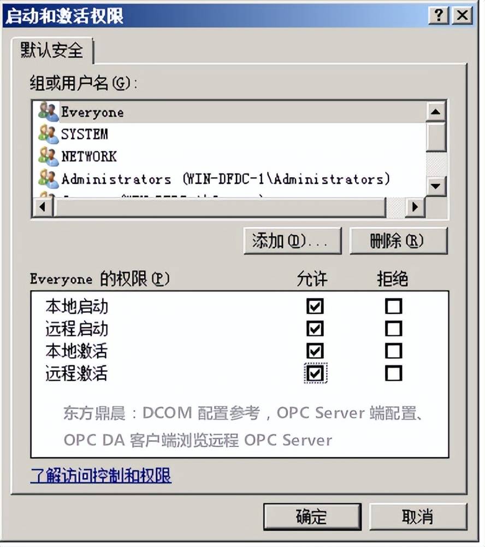Image resolution: width=485 pixels, height=547 pixels.
Task: Click the vertical scrollbar thumb of user list
Action: coord(435,136)
